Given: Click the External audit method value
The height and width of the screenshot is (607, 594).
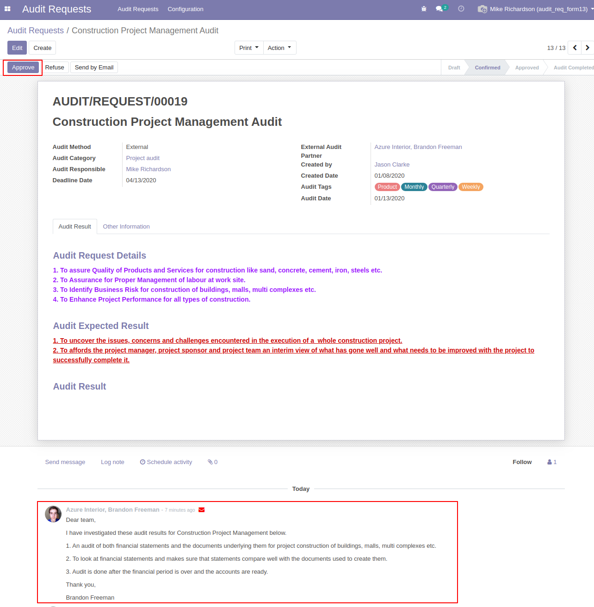Looking at the screenshot, I should pos(137,147).
